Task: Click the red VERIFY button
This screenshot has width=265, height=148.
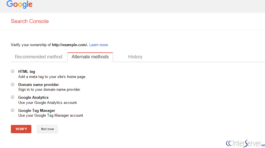Action: [x=21, y=129]
